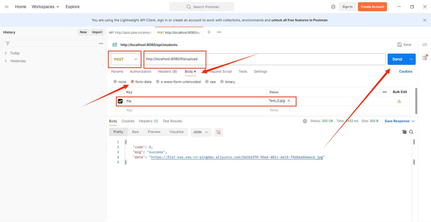Click the New button in History
The width and height of the screenshot is (431, 222).
coord(83,32)
